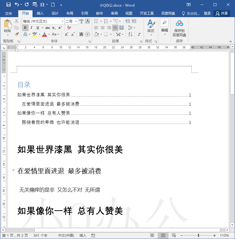Expand the highlight color dropdown arrow

(39, 34)
